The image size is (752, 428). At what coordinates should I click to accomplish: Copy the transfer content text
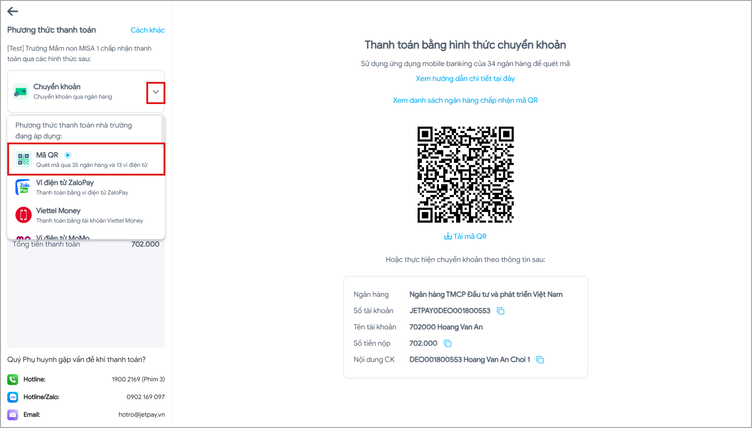(x=540, y=360)
